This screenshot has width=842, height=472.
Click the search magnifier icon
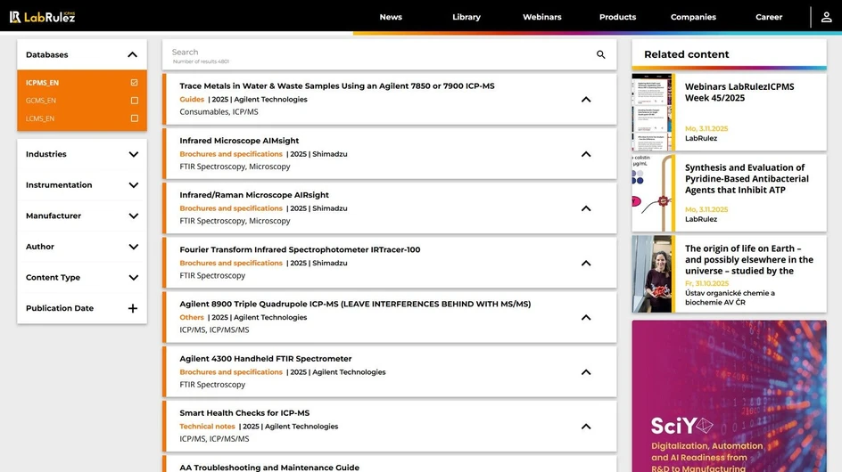click(x=600, y=55)
